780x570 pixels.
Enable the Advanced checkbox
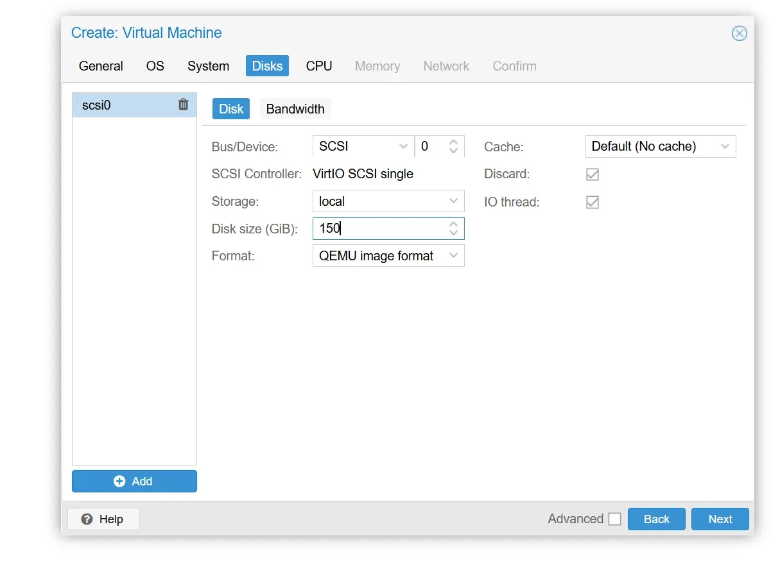[x=614, y=519]
